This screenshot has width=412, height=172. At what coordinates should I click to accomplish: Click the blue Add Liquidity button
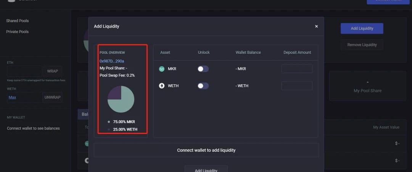pos(362,28)
